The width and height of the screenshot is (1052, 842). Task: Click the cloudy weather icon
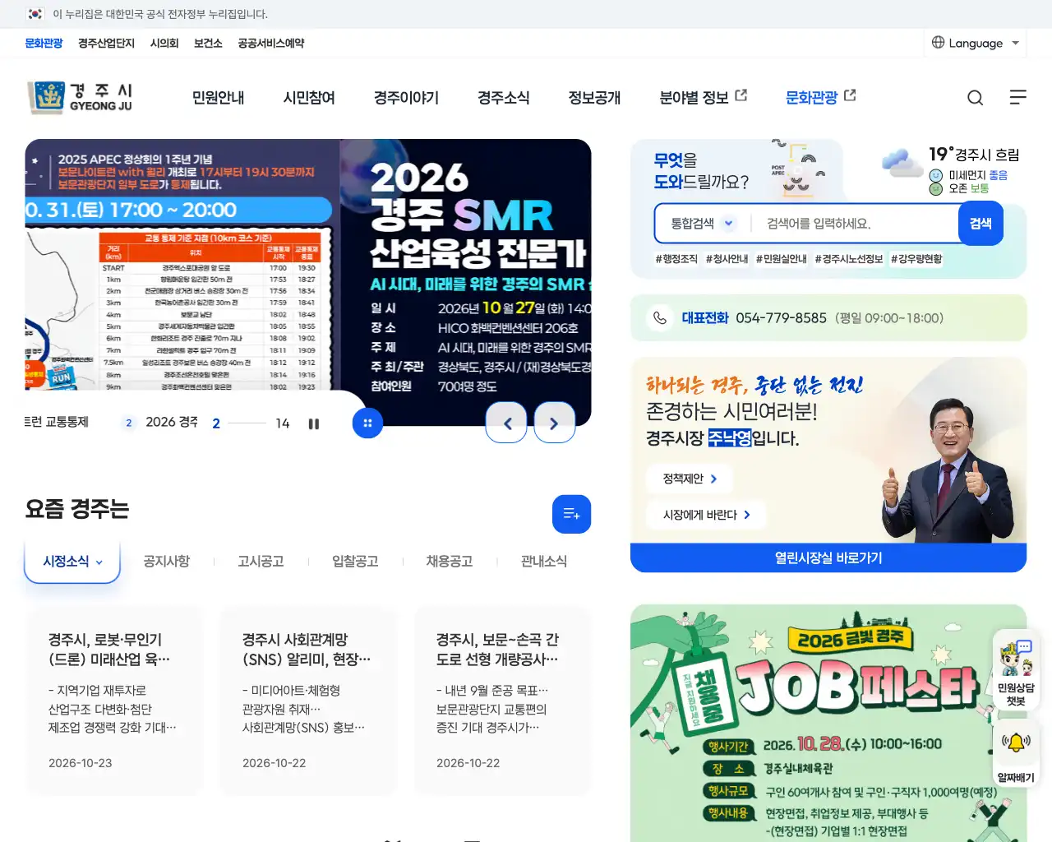tap(902, 163)
